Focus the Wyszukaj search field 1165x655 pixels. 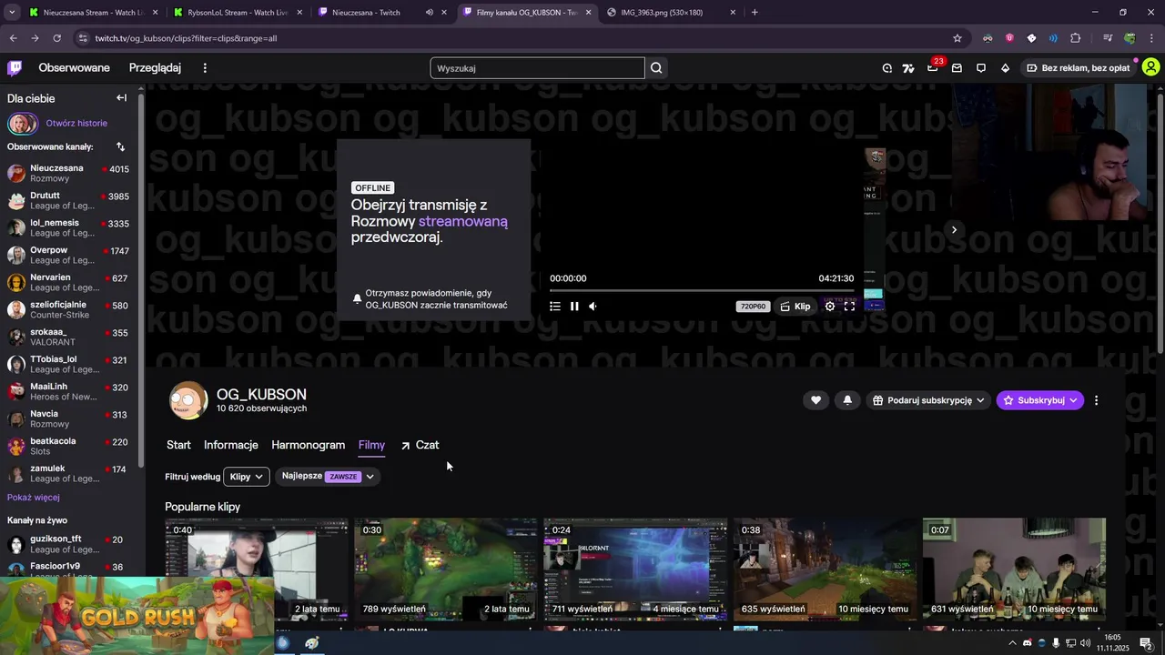coord(537,68)
